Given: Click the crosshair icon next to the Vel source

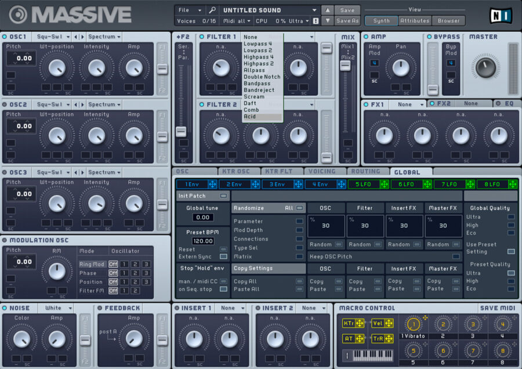Looking at the screenshot, I should point(387,323).
